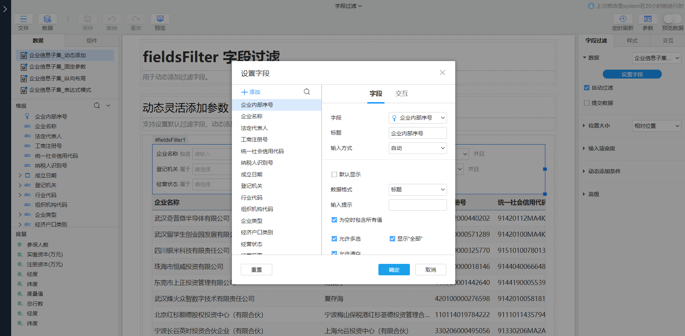Screen dimensions: 685x336
Task: Click the 文件 (File) icon
Action: point(23,21)
